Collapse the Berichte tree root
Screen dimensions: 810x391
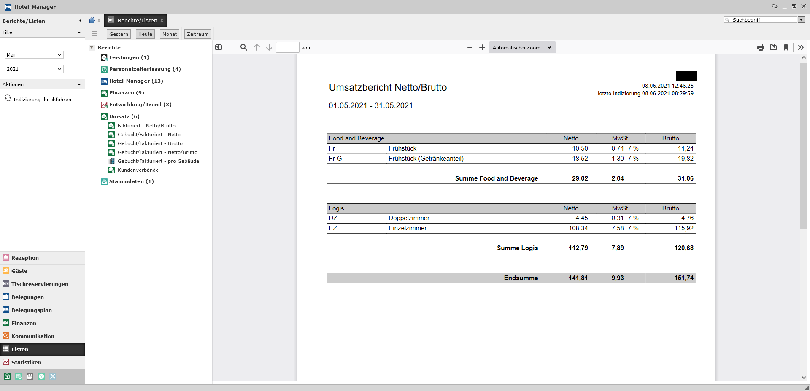point(92,48)
